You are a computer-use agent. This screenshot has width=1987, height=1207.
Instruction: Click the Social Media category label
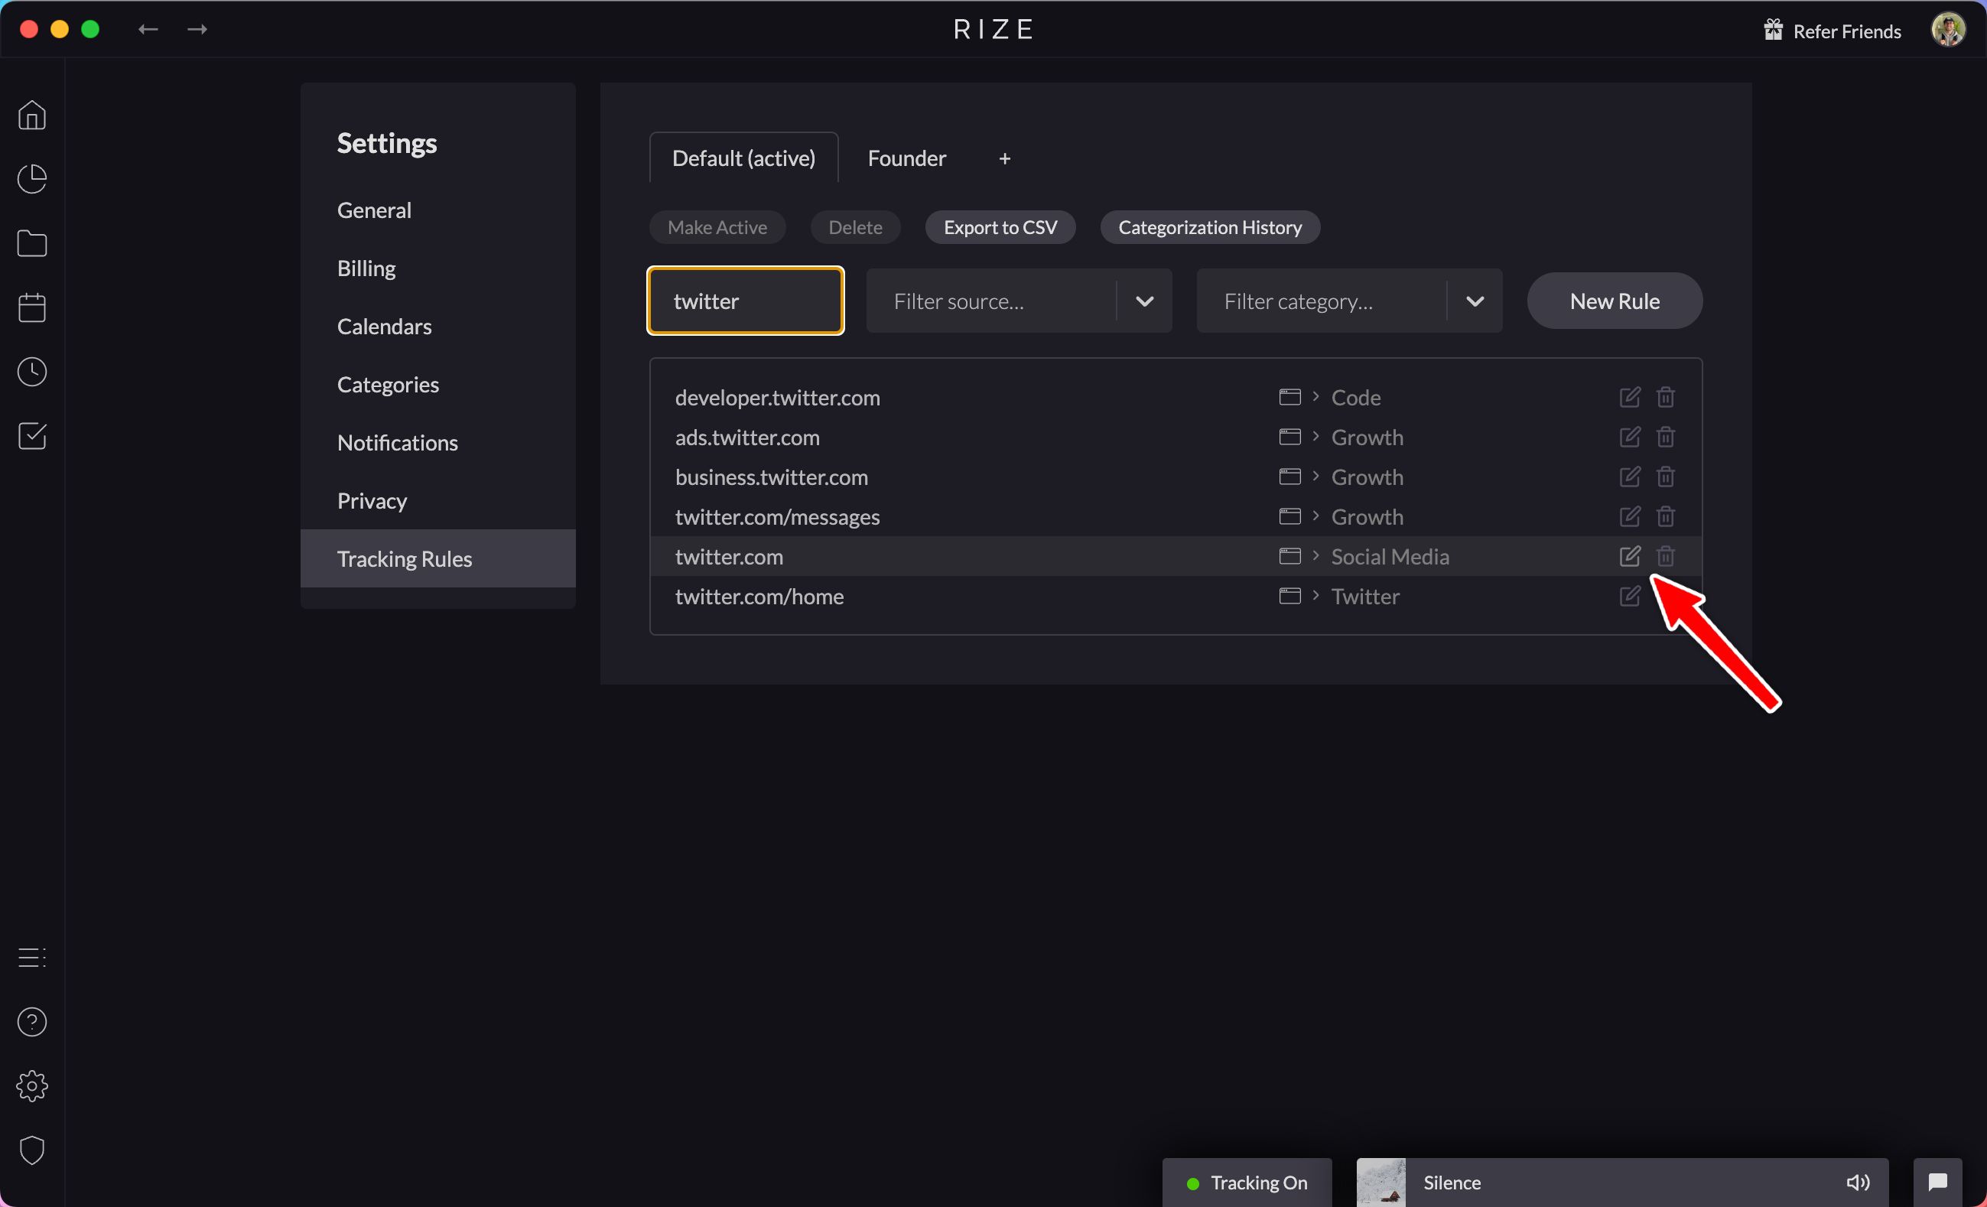tap(1390, 555)
